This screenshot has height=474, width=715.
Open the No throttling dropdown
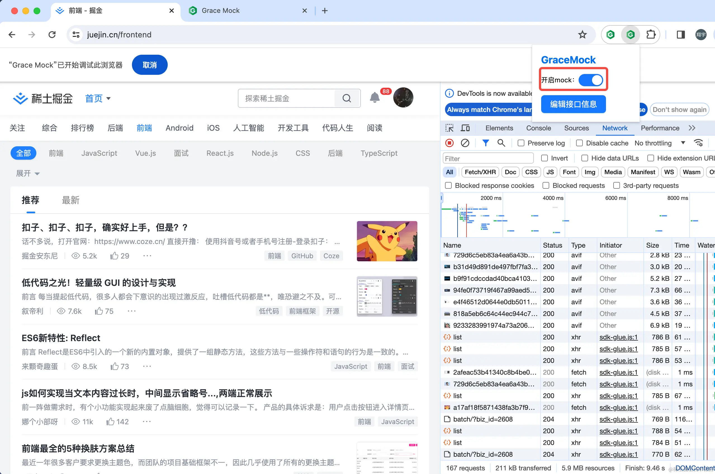click(x=659, y=143)
